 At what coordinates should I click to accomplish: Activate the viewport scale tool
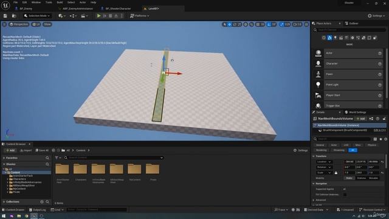click(x=239, y=24)
